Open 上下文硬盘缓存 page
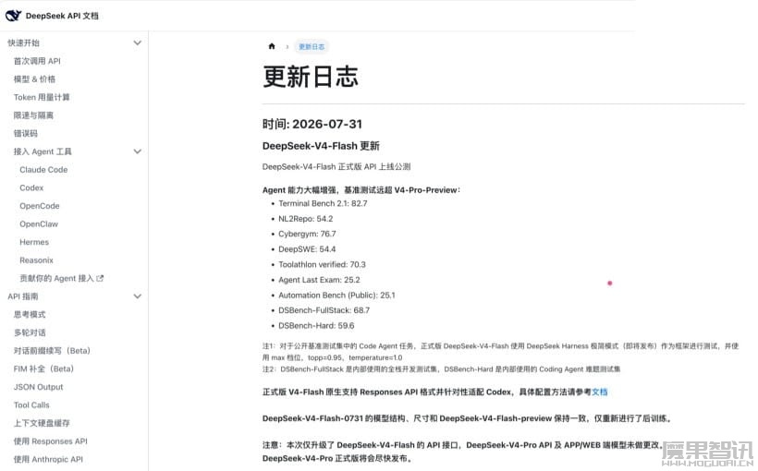This screenshot has width=758, height=471. pos(42,423)
